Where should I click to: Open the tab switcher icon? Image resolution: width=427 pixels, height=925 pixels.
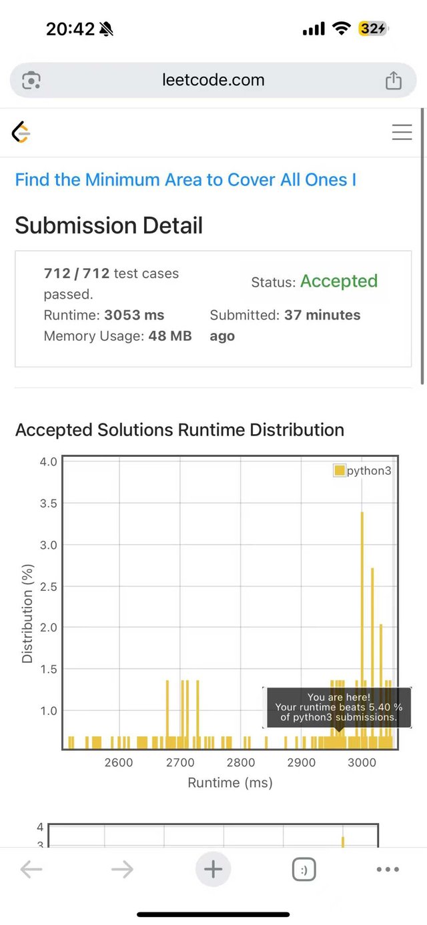pyautogui.click(x=304, y=869)
